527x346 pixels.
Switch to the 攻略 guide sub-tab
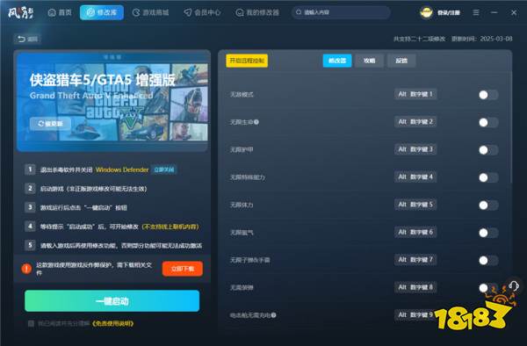click(x=369, y=61)
